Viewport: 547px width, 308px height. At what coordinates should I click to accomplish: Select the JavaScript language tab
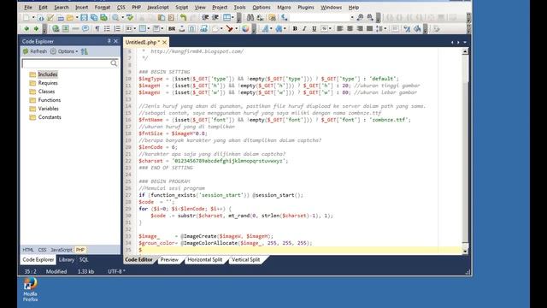click(61, 250)
